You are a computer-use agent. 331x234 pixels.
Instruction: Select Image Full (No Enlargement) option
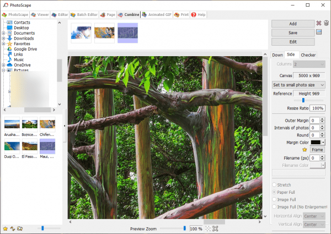274,206
